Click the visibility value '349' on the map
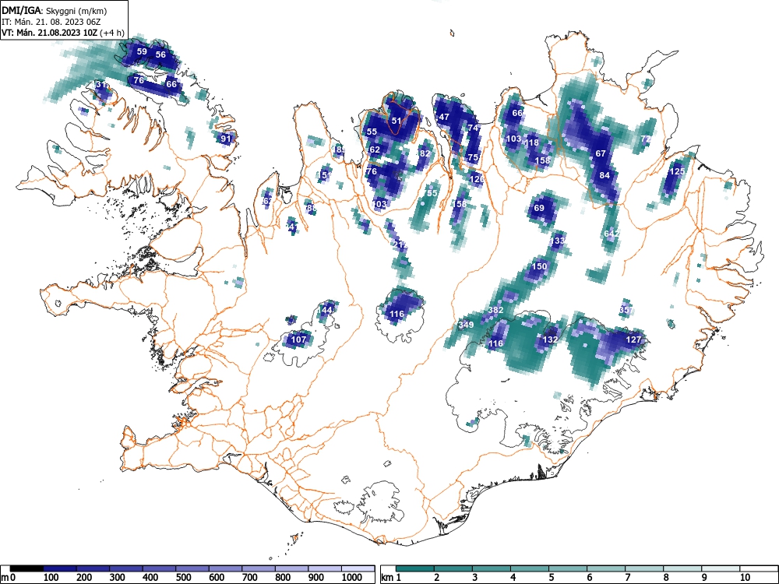This screenshot has height=584, width=779. click(466, 325)
